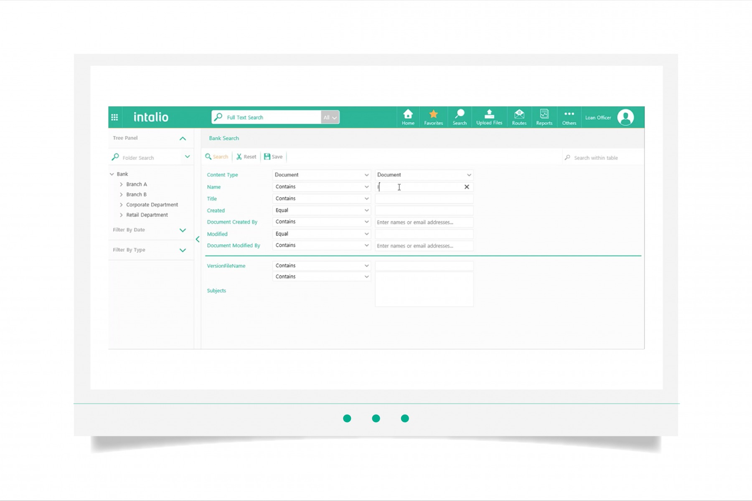
Task: Open the Modified operator Equal dropdown
Action: coord(321,234)
